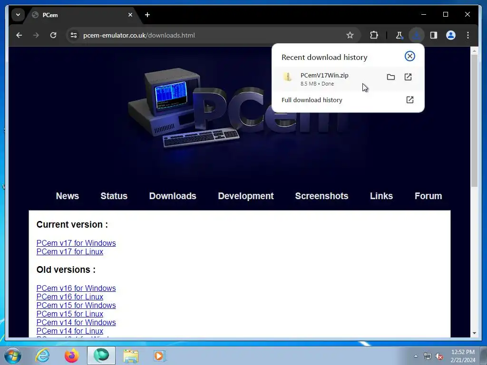The height and width of the screenshot is (365, 487).
Task: Show PCemV17Win.zip in folder
Action: (391, 77)
